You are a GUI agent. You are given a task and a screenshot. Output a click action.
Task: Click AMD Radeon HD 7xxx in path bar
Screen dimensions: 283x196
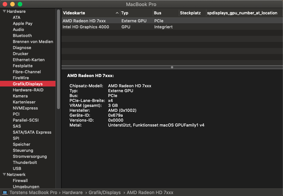150,193
